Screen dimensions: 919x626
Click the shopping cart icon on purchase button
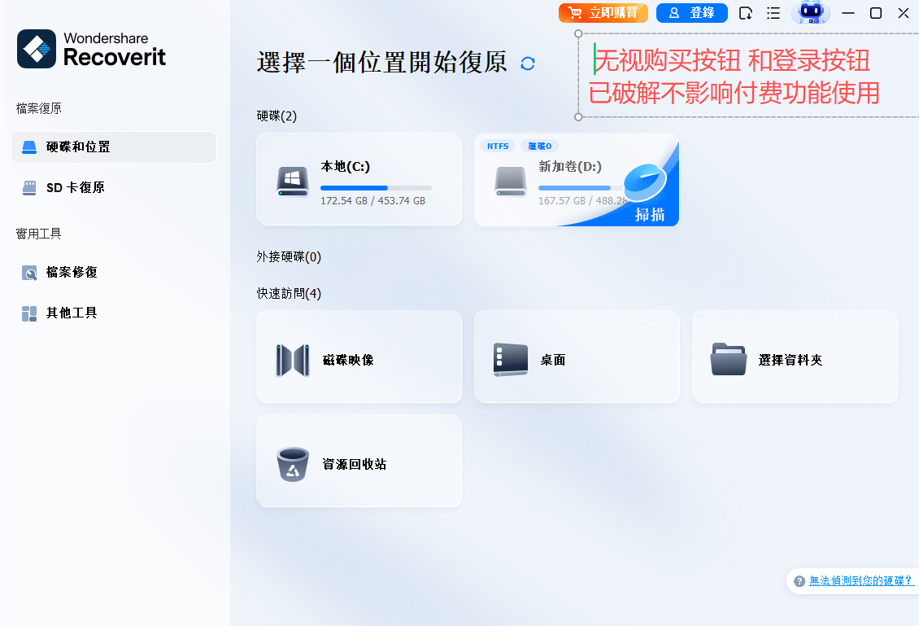tap(575, 13)
